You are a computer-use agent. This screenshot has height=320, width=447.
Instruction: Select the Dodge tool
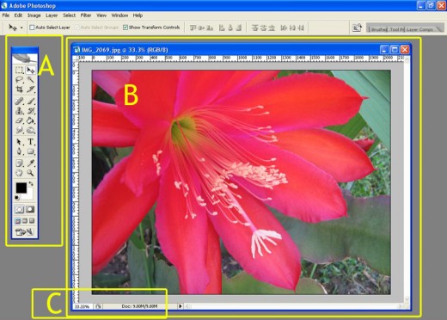pos(30,130)
